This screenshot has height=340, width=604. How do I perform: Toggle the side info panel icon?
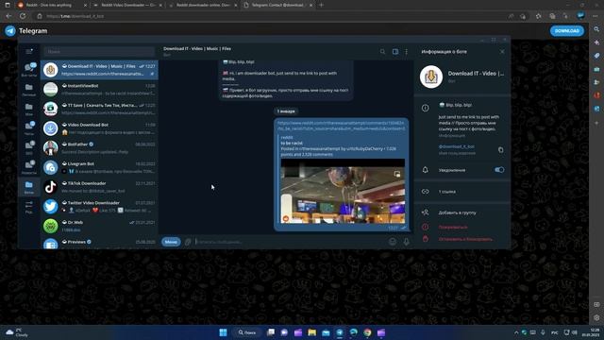pos(395,51)
